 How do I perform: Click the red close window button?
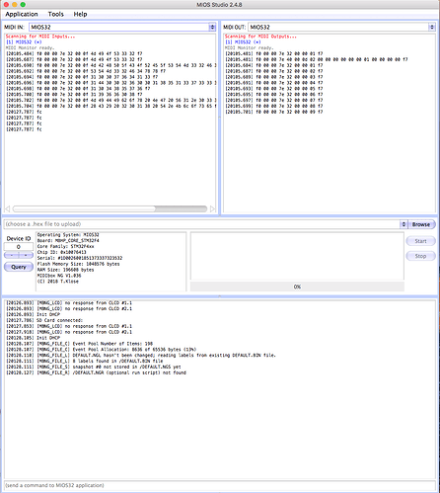point(6,5)
